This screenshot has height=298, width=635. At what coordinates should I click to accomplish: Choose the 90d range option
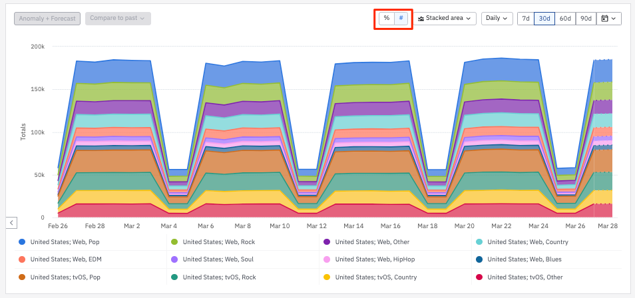click(586, 19)
